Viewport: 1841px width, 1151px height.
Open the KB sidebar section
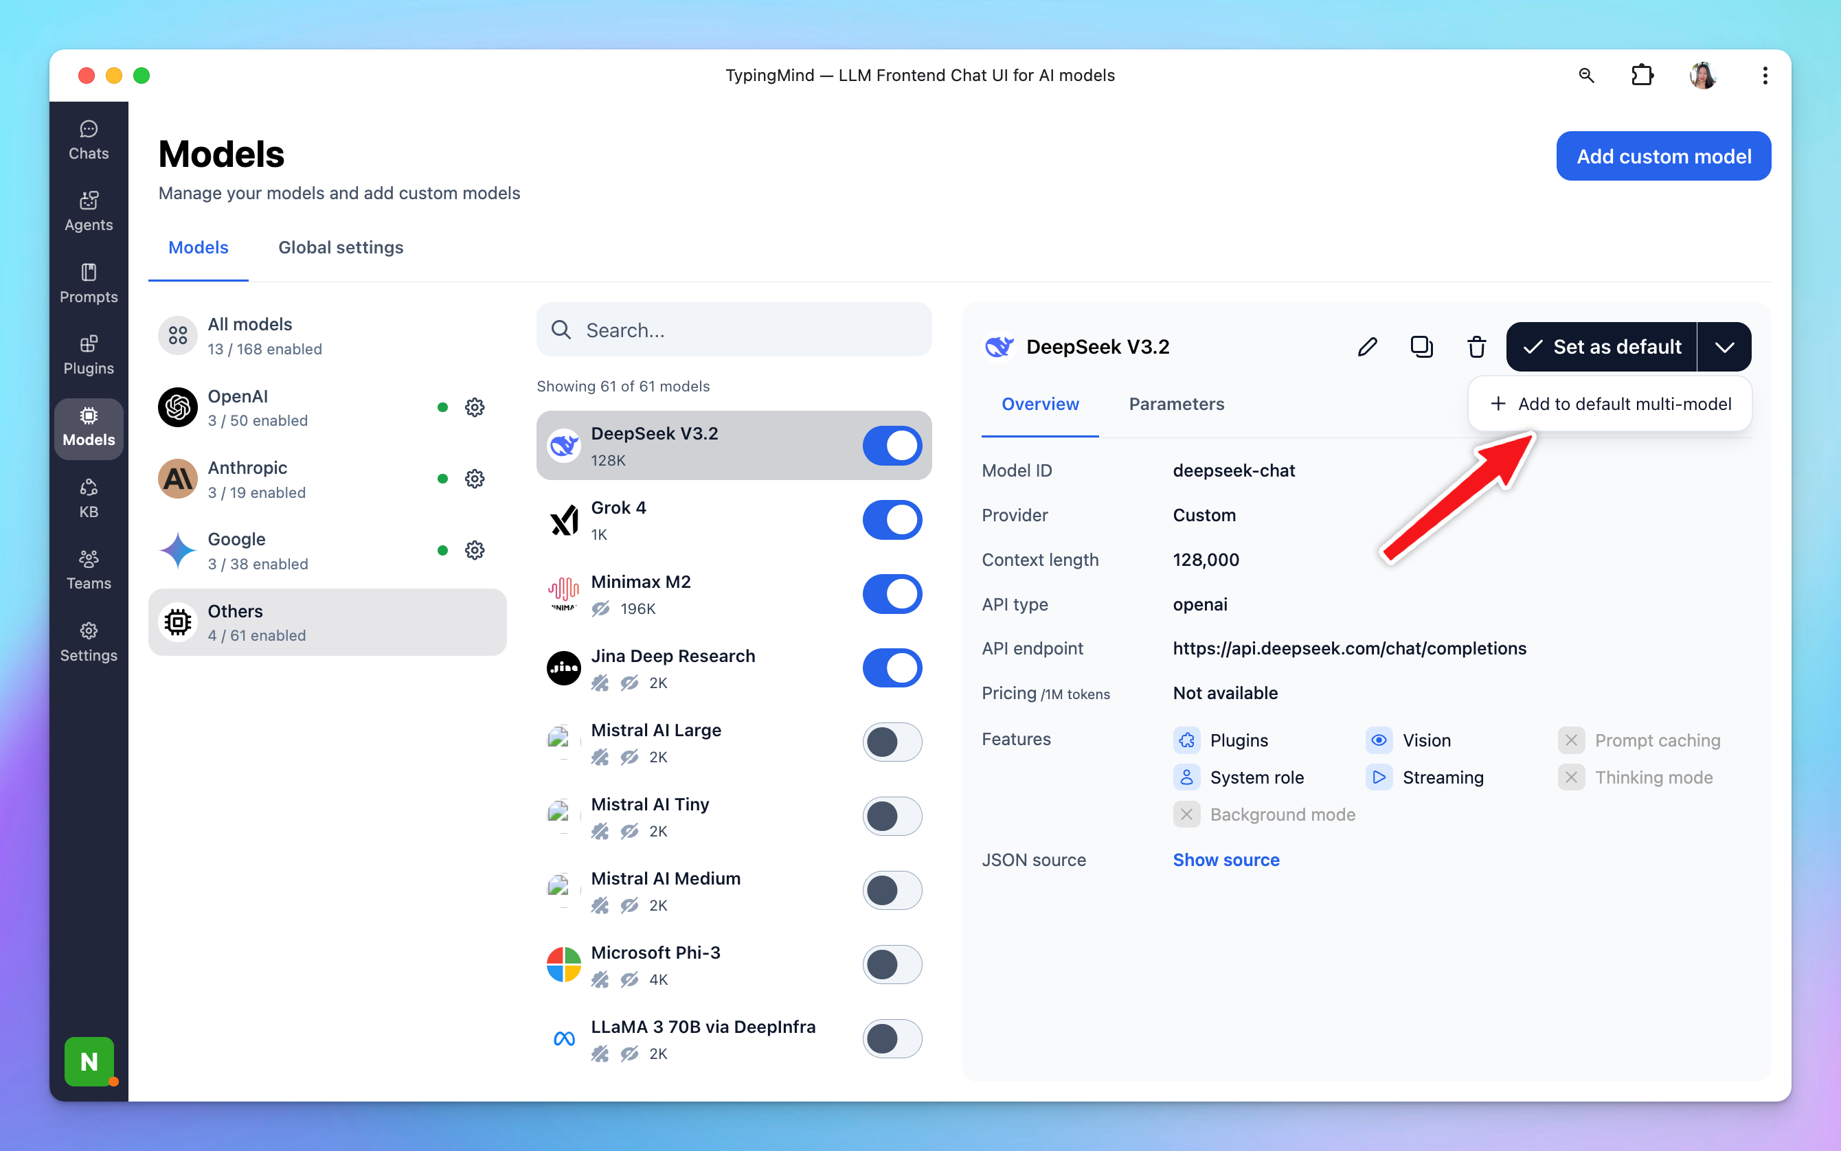coord(89,498)
